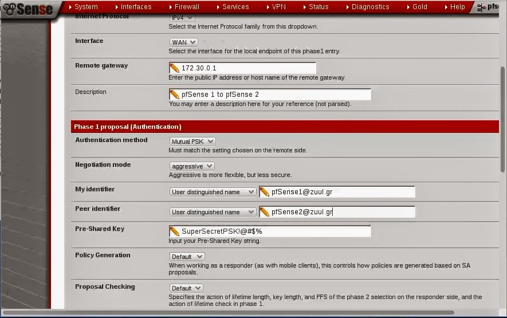
Task: Click the pfSense logo
Action: (x=29, y=9)
